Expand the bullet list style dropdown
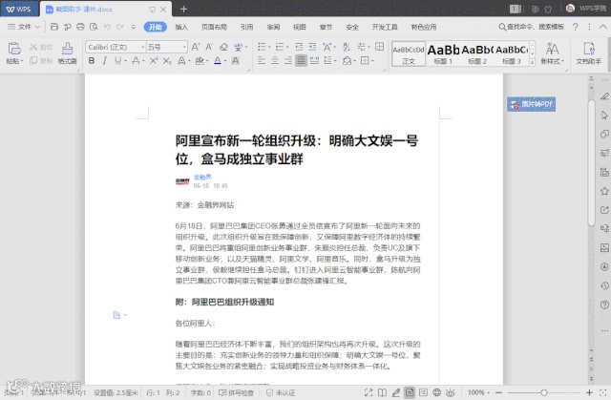The height and width of the screenshot is (400, 611). tap(269, 47)
